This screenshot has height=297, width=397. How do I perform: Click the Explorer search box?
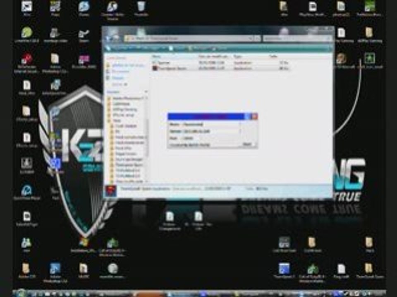coord(297,38)
